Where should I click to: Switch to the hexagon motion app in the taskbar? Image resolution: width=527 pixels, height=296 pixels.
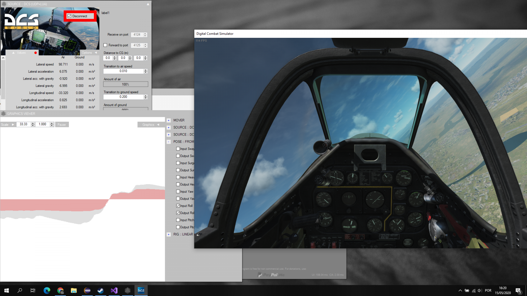(x=127, y=290)
